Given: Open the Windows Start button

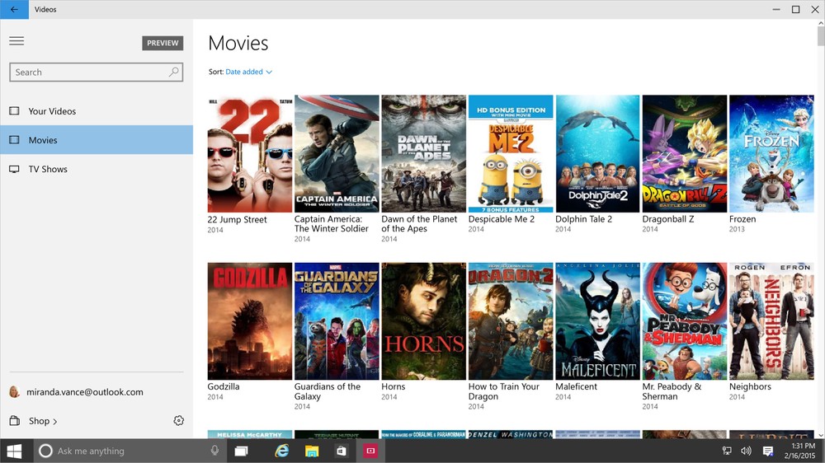Looking at the screenshot, I should (14, 451).
